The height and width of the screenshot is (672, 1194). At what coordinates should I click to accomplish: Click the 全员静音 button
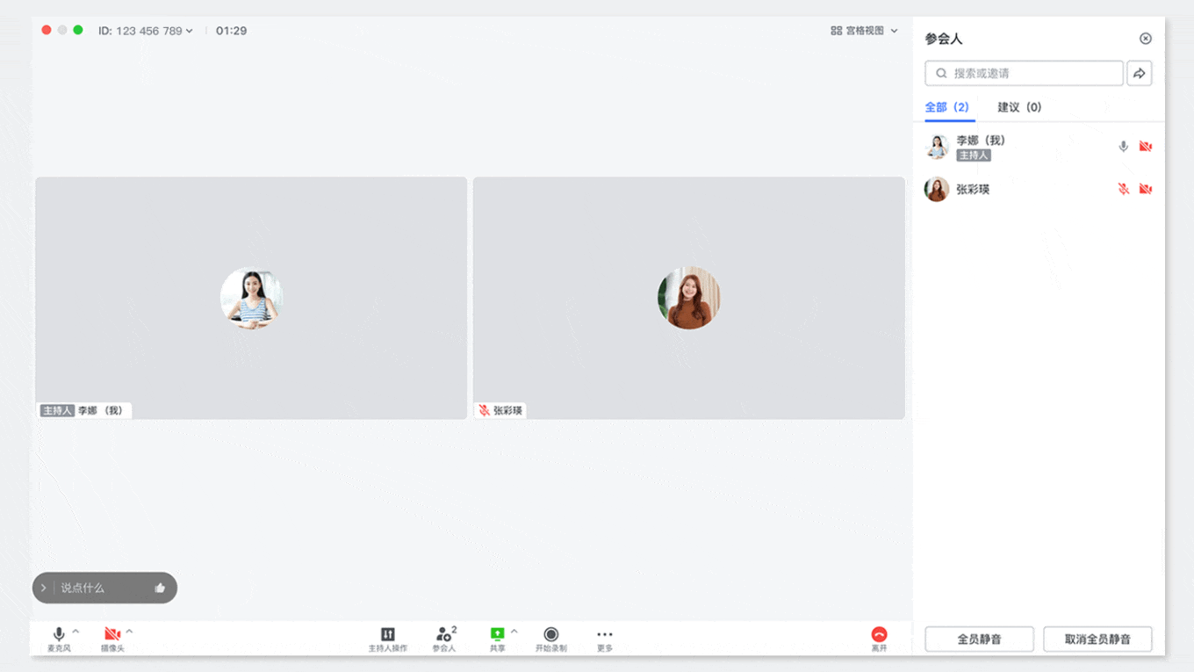coord(979,639)
